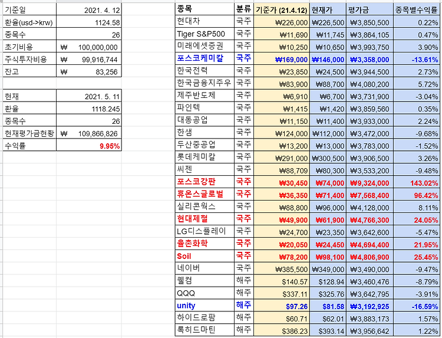Click the red Soil stock cell

pyautogui.click(x=204, y=256)
